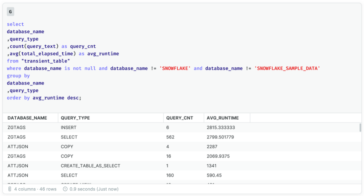This screenshot has width=364, height=196.
Task: Click the 'SNOWFLAKE_SAMPLE_DATA' string in query
Action: click(287, 68)
